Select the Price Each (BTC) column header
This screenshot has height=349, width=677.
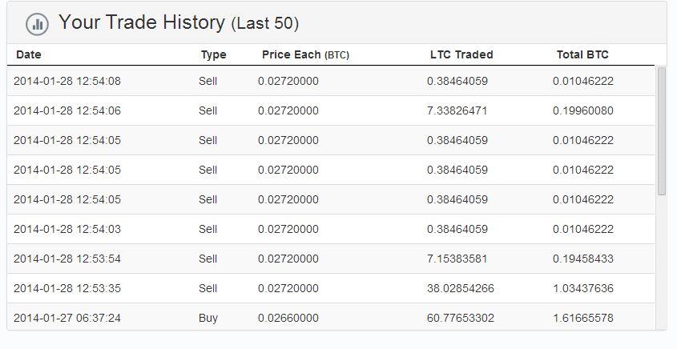click(x=305, y=54)
